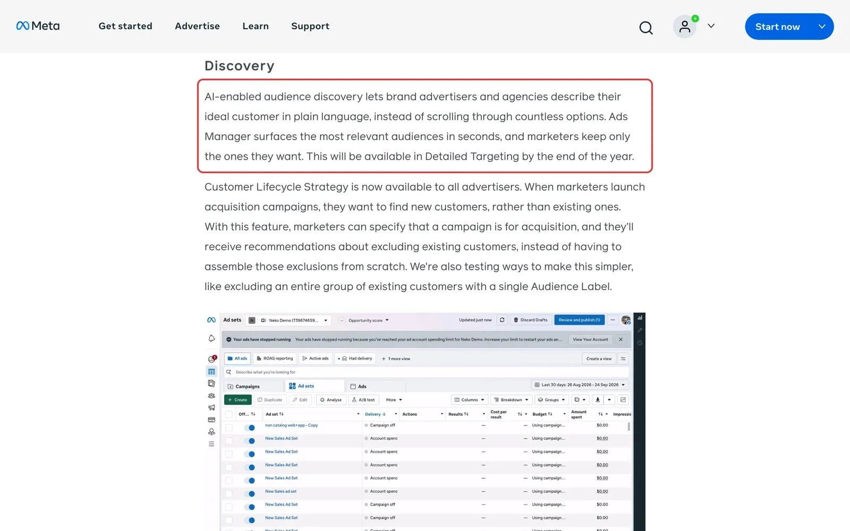Click the refresh icon beside Updated just now

(x=502, y=320)
